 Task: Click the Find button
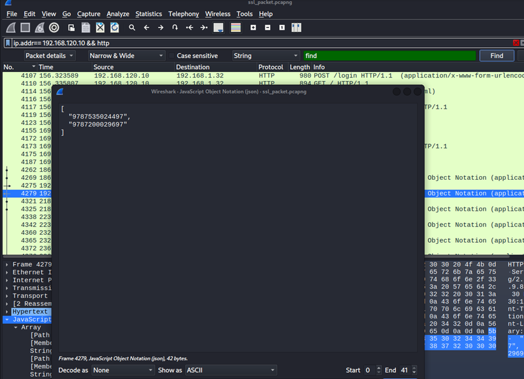[497, 56]
